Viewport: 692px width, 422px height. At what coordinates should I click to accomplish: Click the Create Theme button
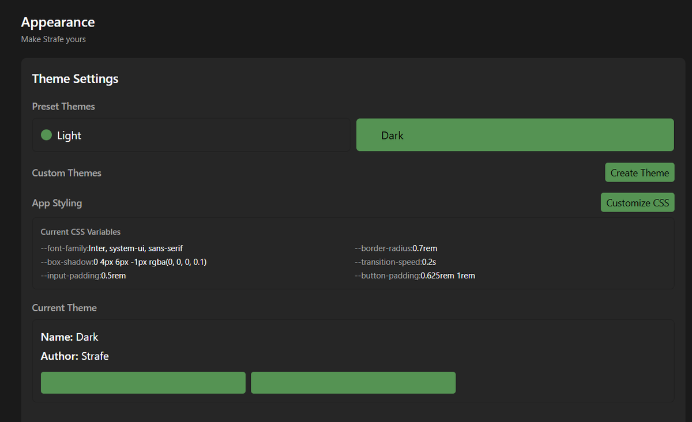tap(640, 172)
